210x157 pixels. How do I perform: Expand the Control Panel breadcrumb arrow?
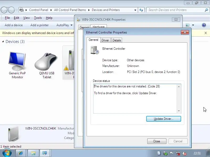click(x=51, y=10)
